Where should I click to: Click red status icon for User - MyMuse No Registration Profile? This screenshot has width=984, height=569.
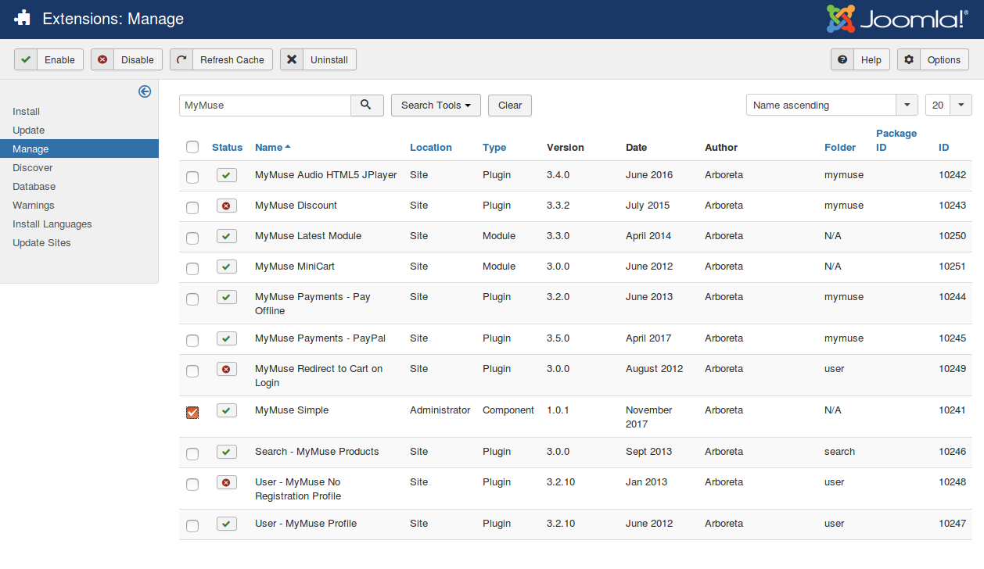coord(226,482)
